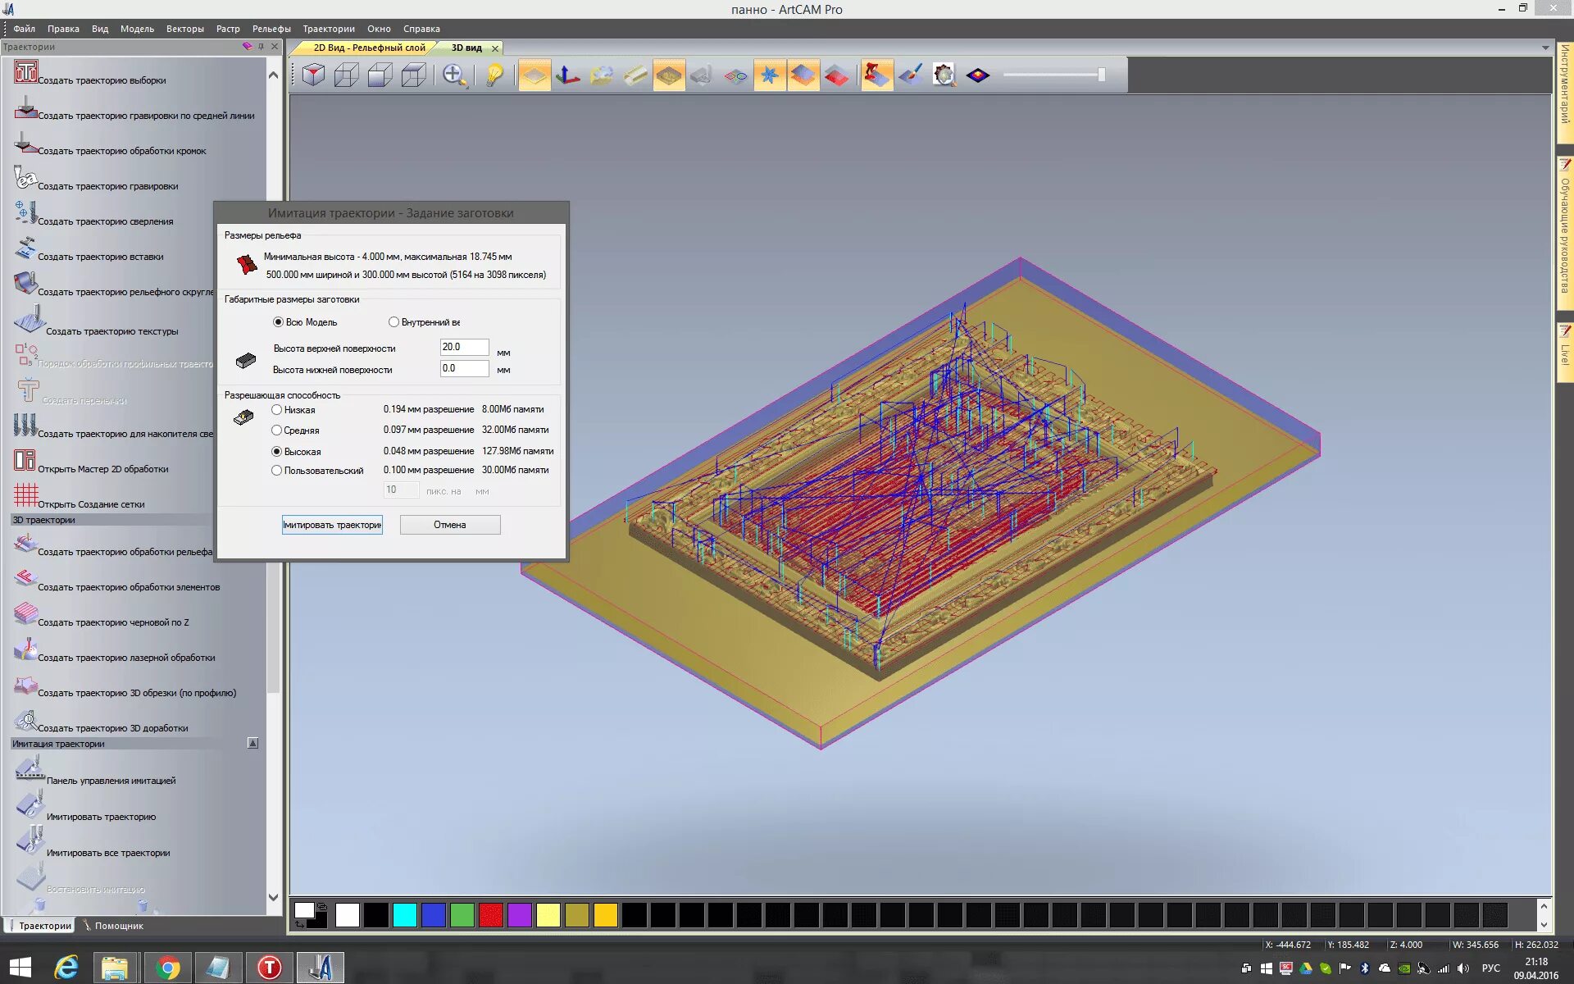
Task: Collapse the Имитация траектории section arrow
Action: pos(254,743)
